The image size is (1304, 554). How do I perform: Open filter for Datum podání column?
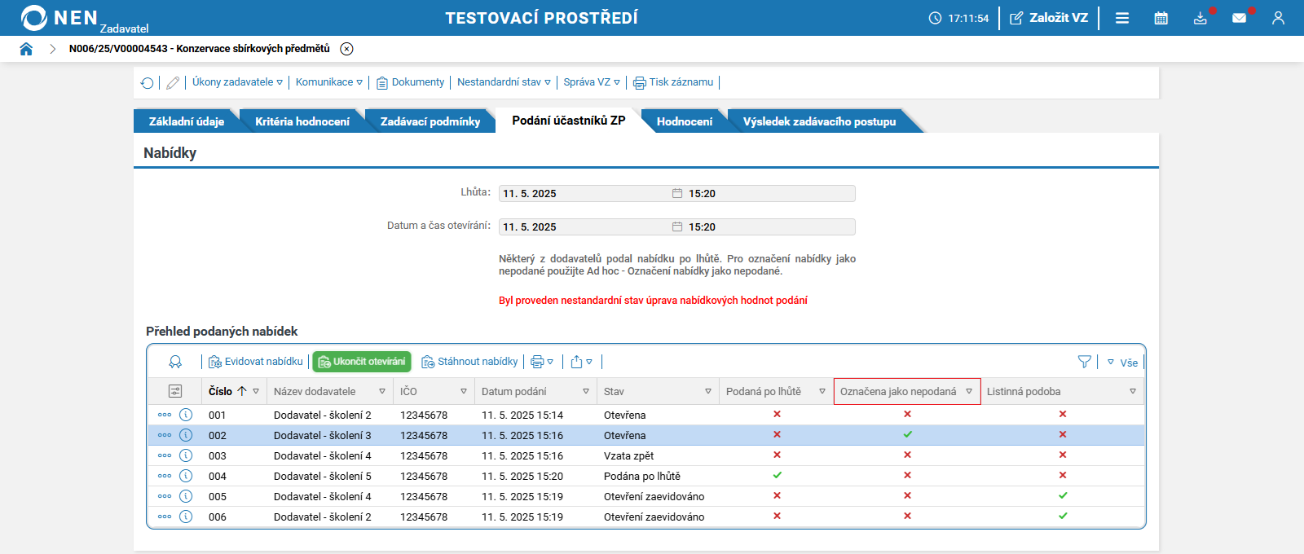click(x=586, y=392)
